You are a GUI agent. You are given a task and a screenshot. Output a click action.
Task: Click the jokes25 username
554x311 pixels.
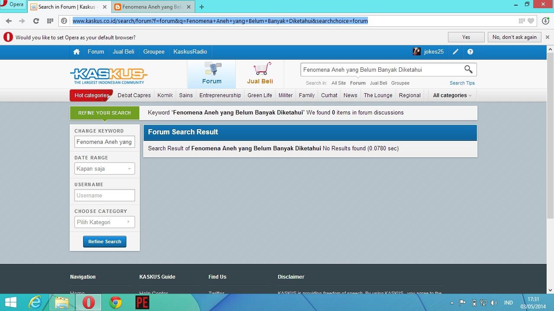point(434,52)
